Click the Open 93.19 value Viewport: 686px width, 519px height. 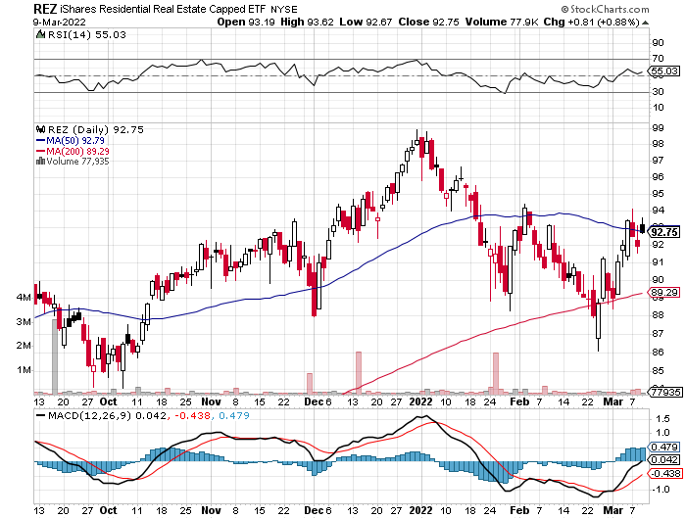tap(246, 22)
